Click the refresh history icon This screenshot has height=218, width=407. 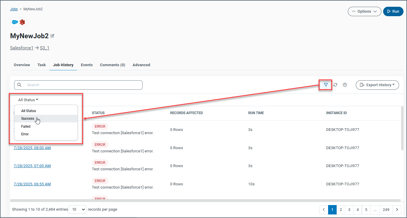coord(335,85)
